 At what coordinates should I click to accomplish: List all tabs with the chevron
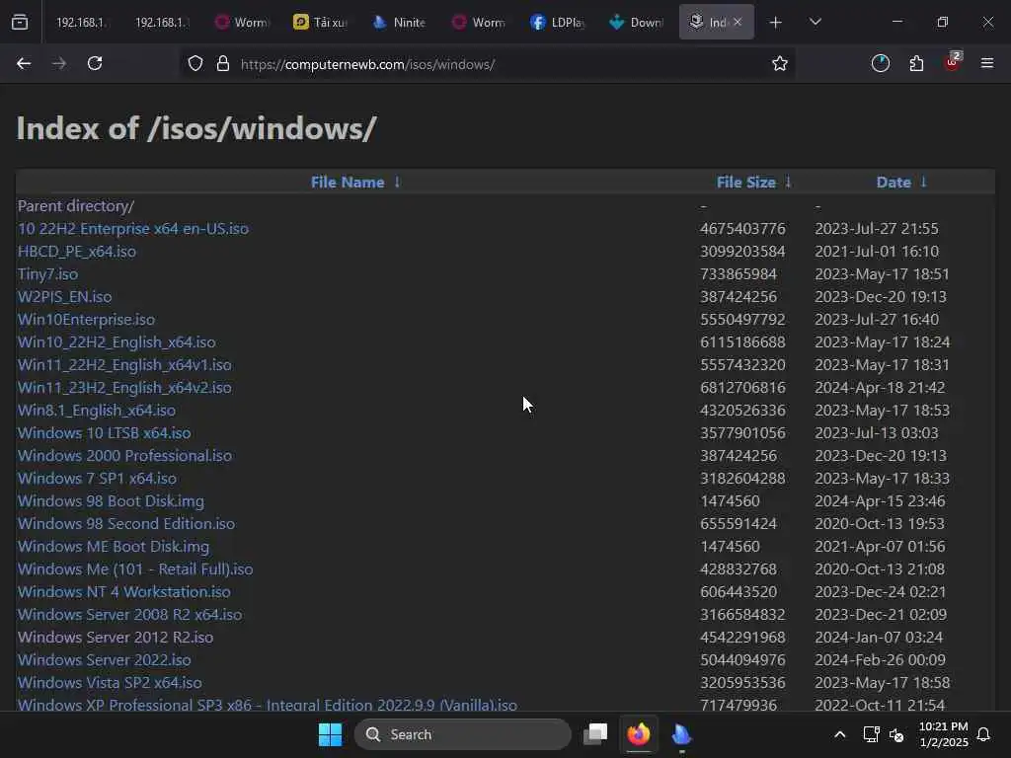coord(815,23)
